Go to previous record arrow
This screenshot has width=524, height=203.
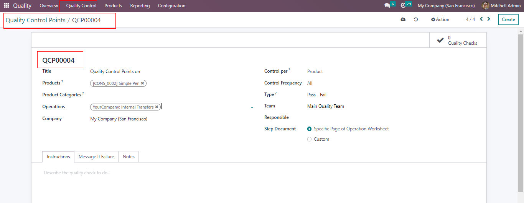[x=481, y=19]
